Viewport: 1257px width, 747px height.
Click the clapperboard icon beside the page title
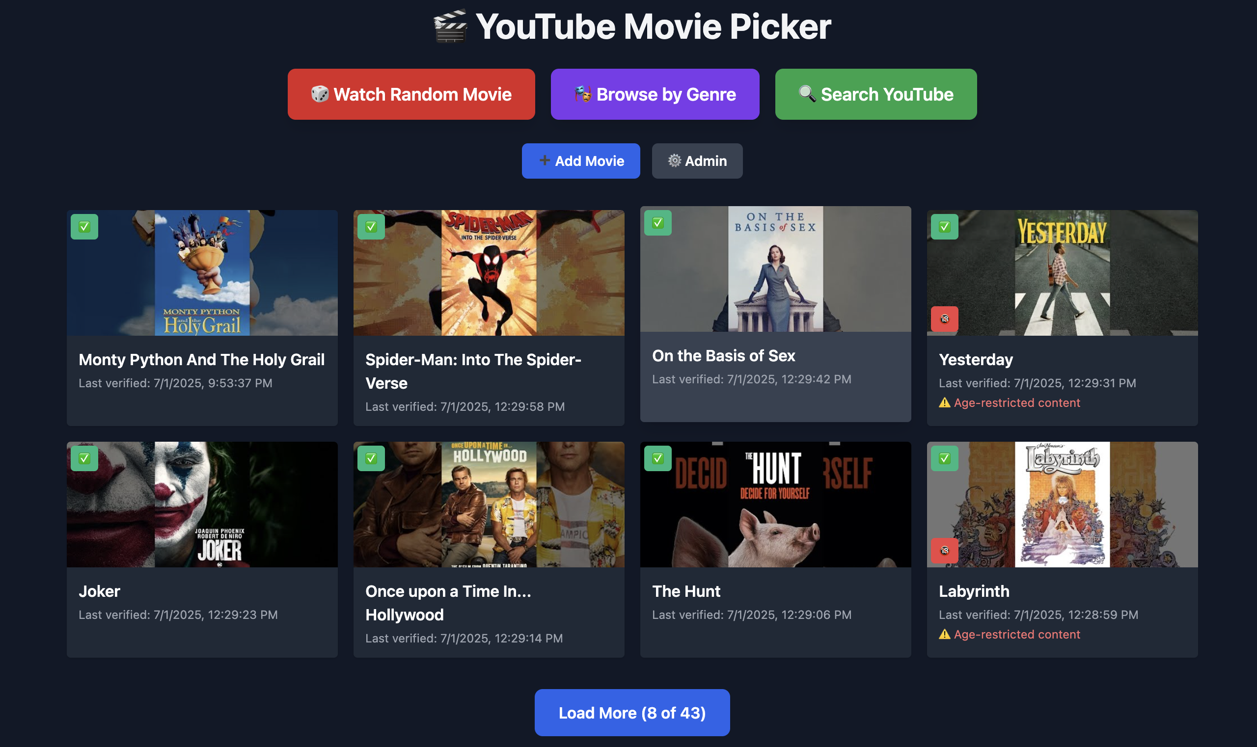coord(450,27)
